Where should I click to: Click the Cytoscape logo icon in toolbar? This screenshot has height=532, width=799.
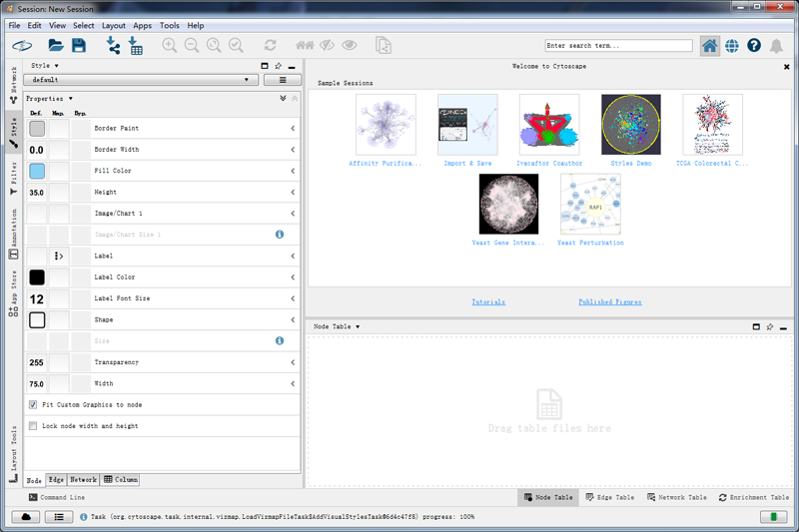[x=22, y=46]
